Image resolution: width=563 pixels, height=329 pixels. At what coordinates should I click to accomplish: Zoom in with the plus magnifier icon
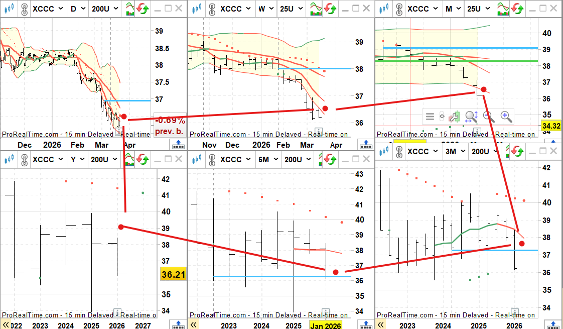pos(506,117)
